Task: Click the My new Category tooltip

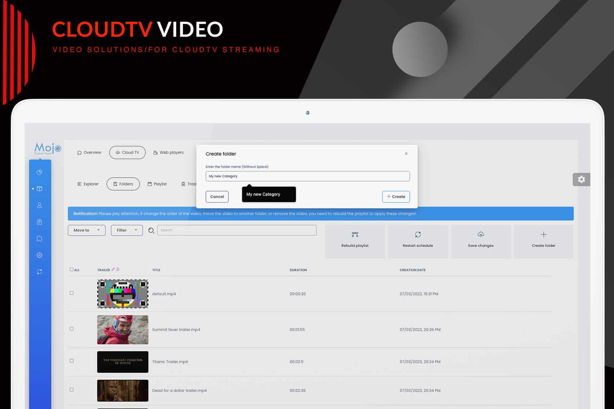Action: pyautogui.click(x=269, y=194)
